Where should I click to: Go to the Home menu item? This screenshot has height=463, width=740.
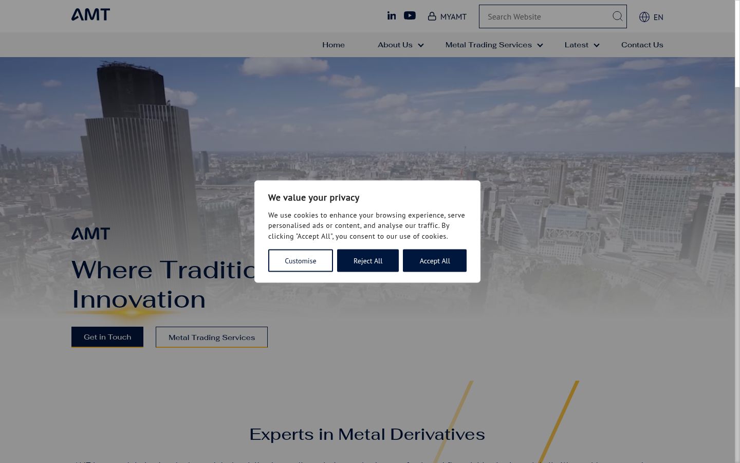(334, 45)
